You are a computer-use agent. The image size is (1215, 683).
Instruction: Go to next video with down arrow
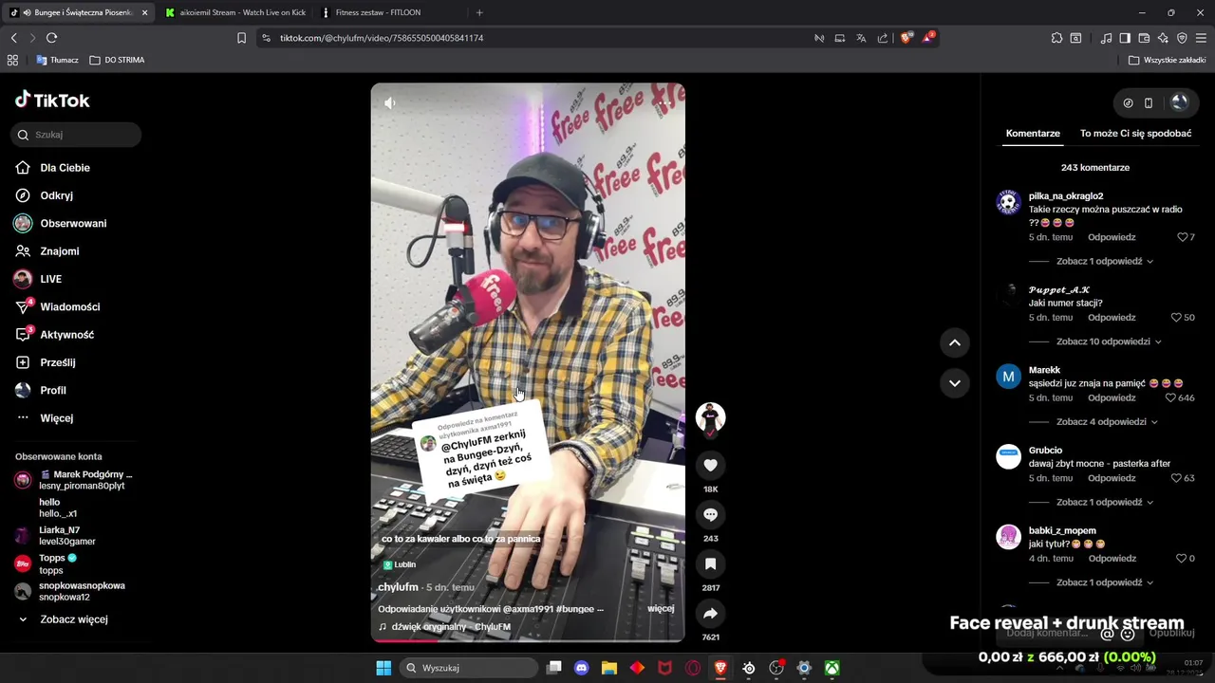click(955, 383)
